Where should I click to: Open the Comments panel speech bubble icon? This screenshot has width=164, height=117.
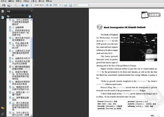[3, 108]
